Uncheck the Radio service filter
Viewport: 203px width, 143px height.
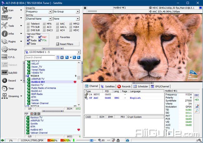(28, 40)
